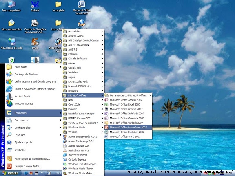Expand the Picasa2 submenu arrow
This screenshot has width=235, height=176.
pos(102,109)
